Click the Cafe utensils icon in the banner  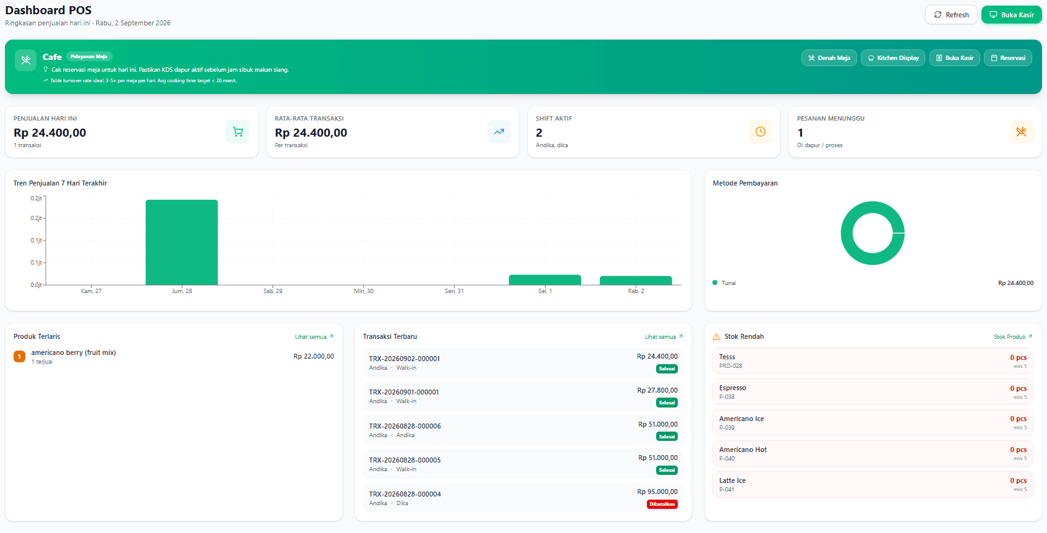[x=25, y=60]
